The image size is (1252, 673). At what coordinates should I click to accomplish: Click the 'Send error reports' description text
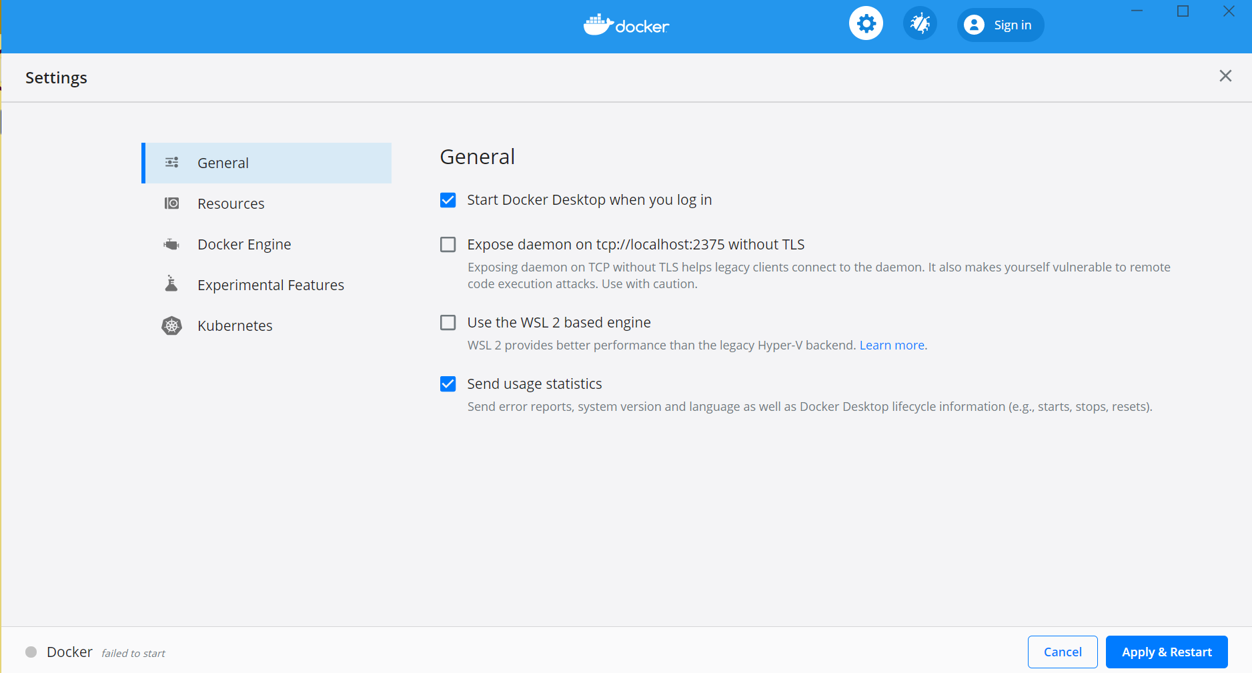click(x=810, y=406)
